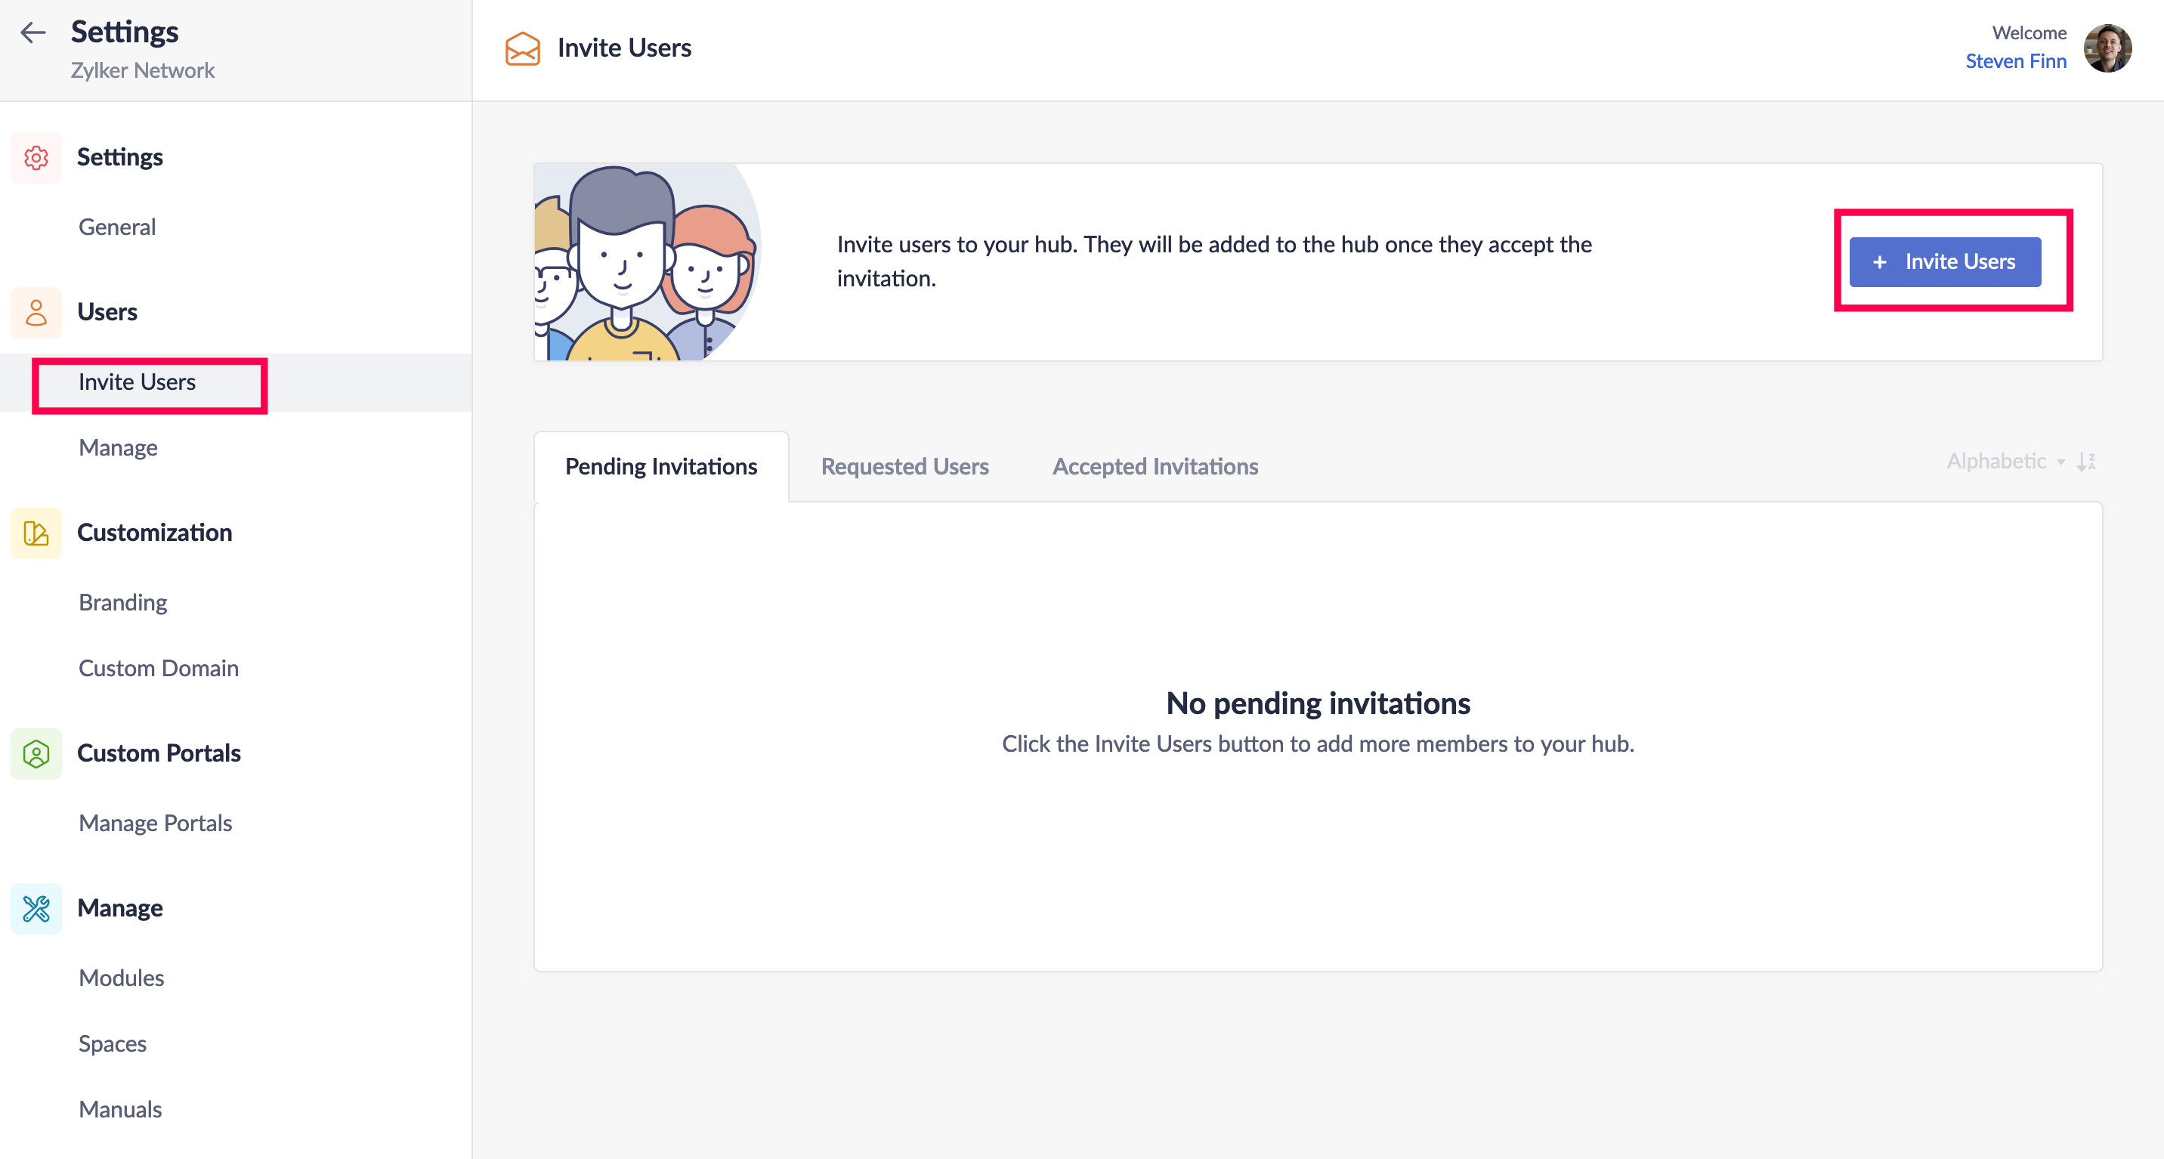
Task: Click the Custom Portals section heading
Action: 159,753
